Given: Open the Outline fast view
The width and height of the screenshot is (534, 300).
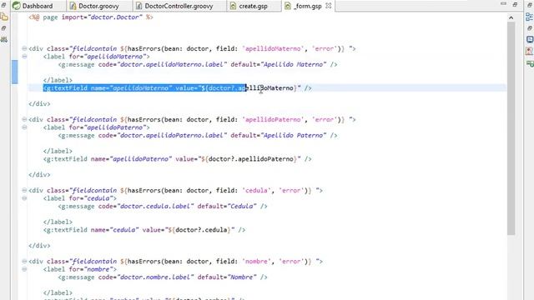Looking at the screenshot, I should (530, 17).
